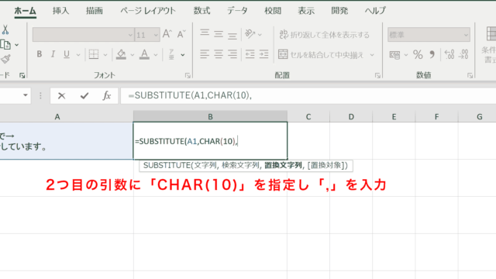This screenshot has width=496, height=279.
Task: Open the 数式 tab
Action: [x=201, y=11]
